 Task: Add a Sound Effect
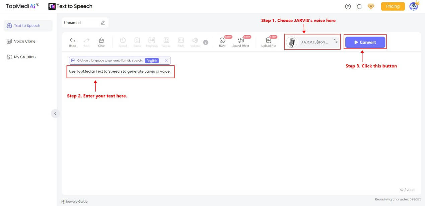(x=241, y=42)
